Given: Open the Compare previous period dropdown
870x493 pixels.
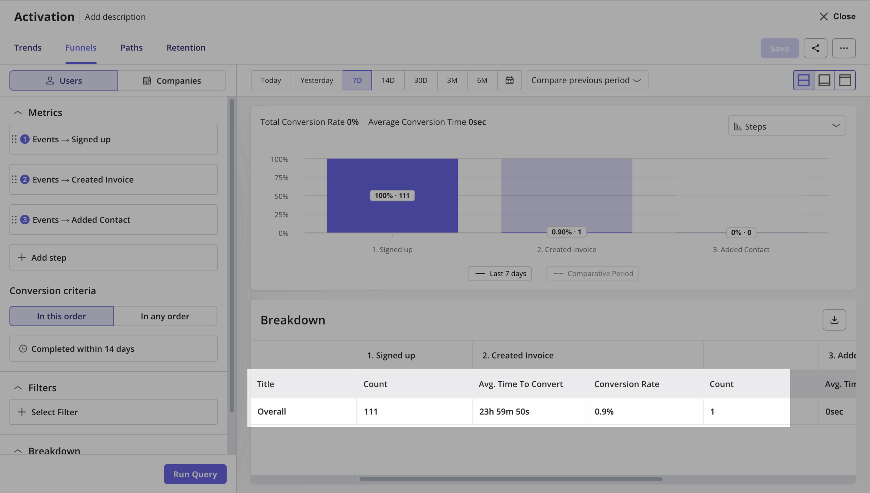Looking at the screenshot, I should 587,80.
